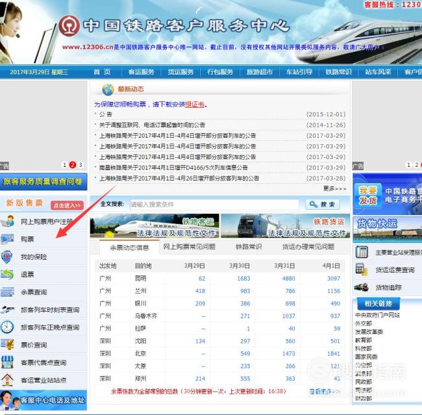Click the 全文搜索 input field
Image resolution: width=422 pixels, height=415 pixels.
click(x=214, y=205)
